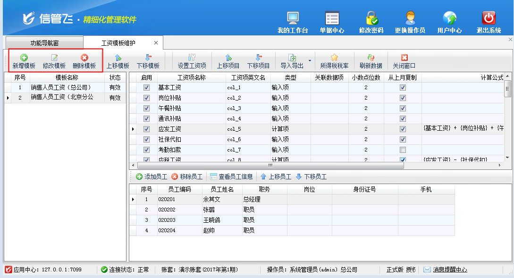The image size is (514, 278).
Task: Switch to 功能导航窗 tab
Action: [x=44, y=43]
